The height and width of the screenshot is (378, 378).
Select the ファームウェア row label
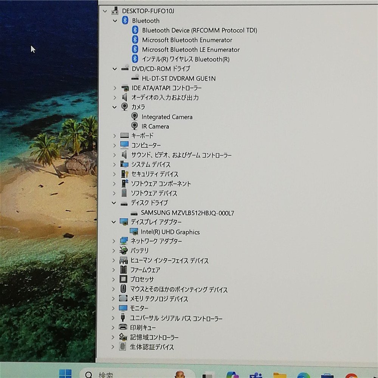(145, 270)
